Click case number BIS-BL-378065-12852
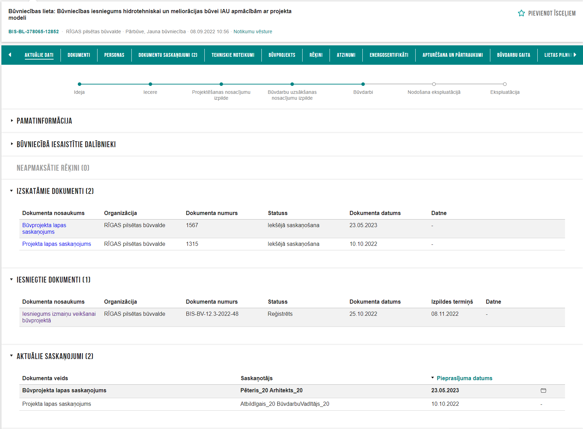This screenshot has height=429, width=583. (34, 32)
